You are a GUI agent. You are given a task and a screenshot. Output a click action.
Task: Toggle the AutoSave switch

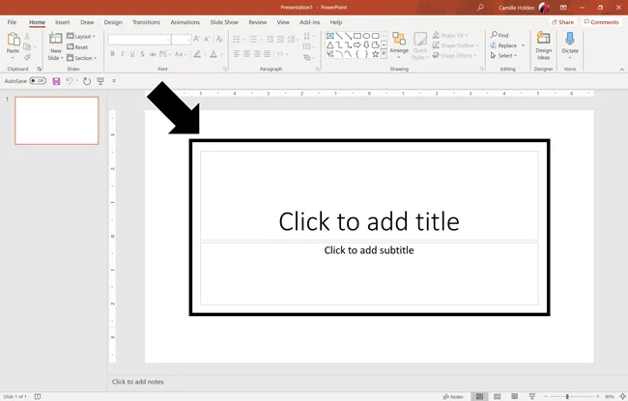point(38,81)
